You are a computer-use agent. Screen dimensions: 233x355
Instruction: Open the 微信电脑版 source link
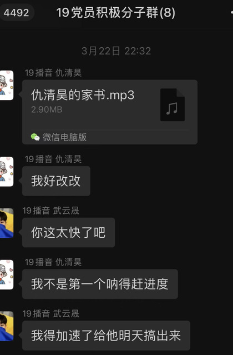coord(64,137)
